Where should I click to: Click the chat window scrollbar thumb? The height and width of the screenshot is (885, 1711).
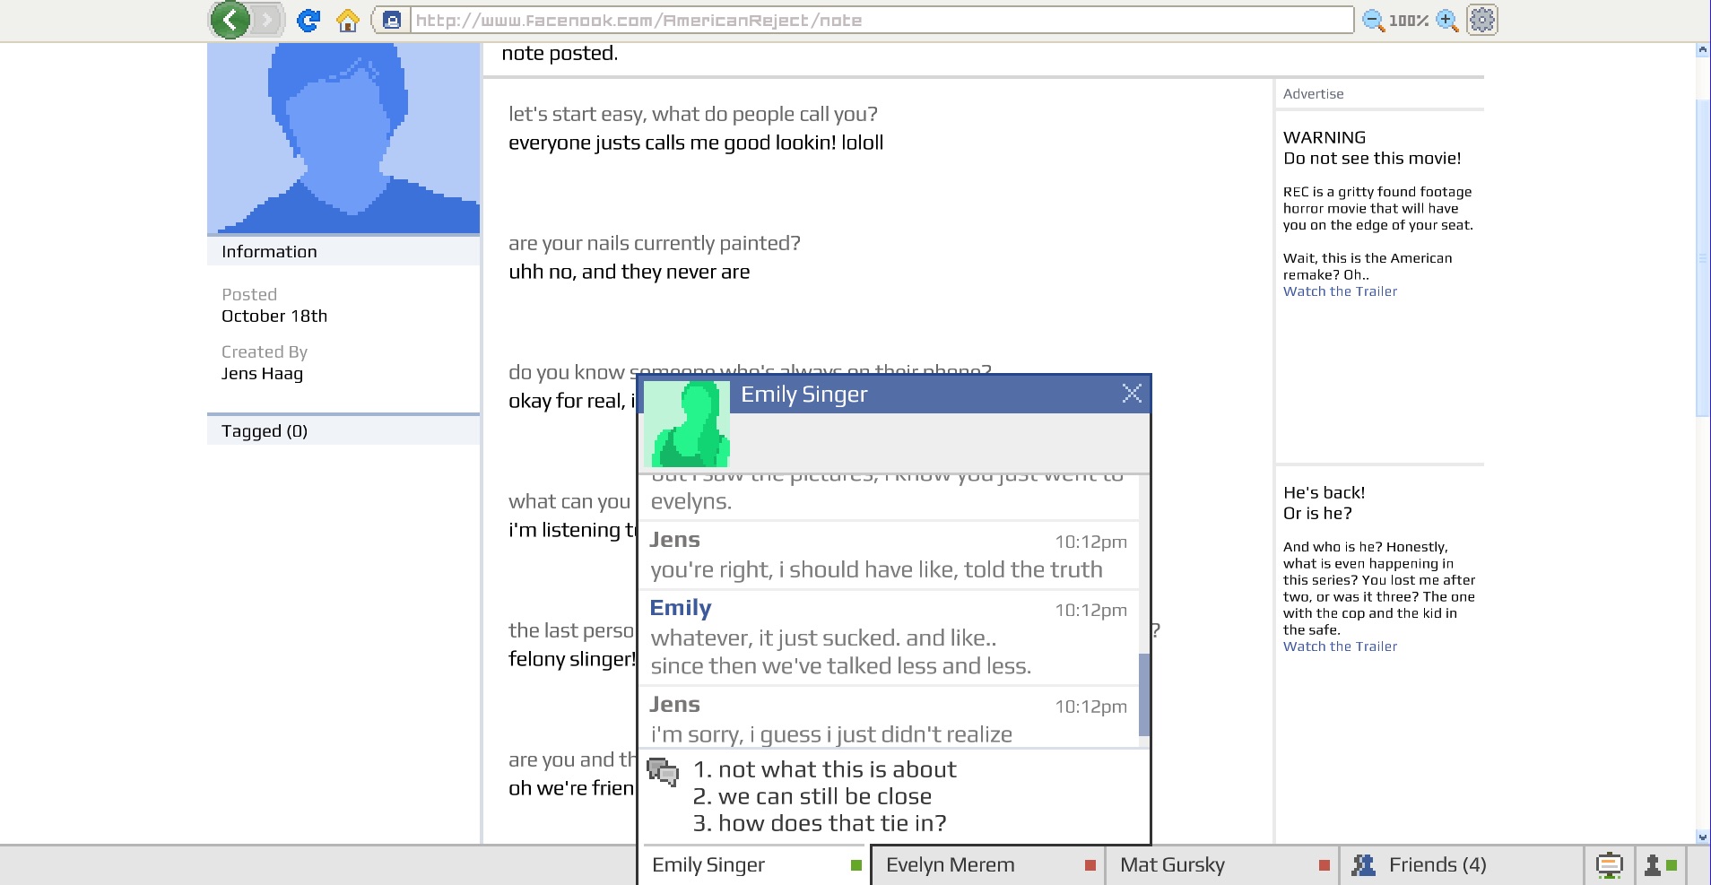1143,694
